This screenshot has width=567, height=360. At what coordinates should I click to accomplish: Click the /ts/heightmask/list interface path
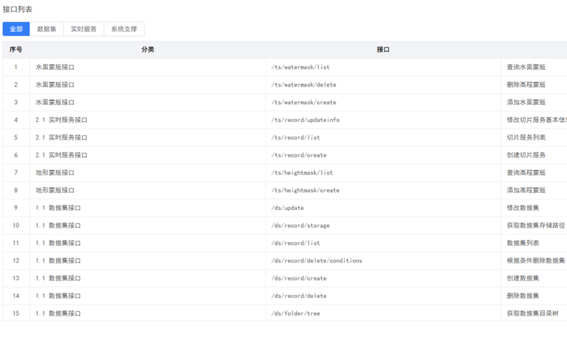(302, 173)
